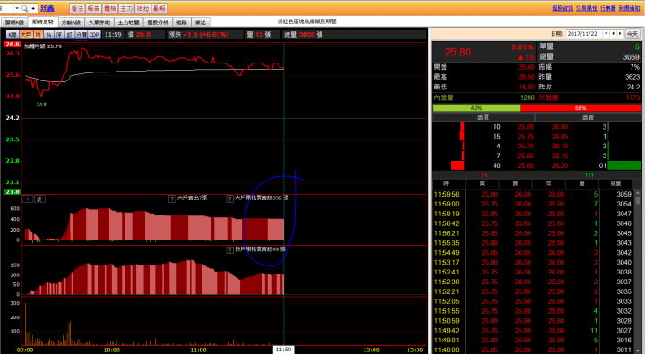Click the 設 settings icon in 大戶 panel
This screenshot has width=645, height=354.
point(40,199)
